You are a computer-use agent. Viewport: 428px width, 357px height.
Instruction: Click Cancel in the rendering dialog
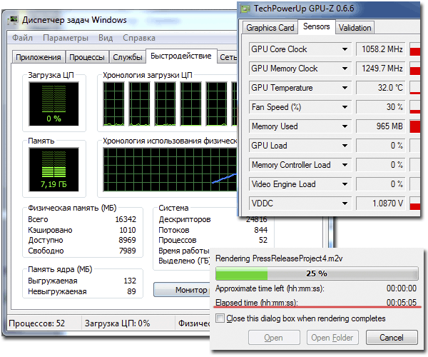pyautogui.click(x=392, y=338)
